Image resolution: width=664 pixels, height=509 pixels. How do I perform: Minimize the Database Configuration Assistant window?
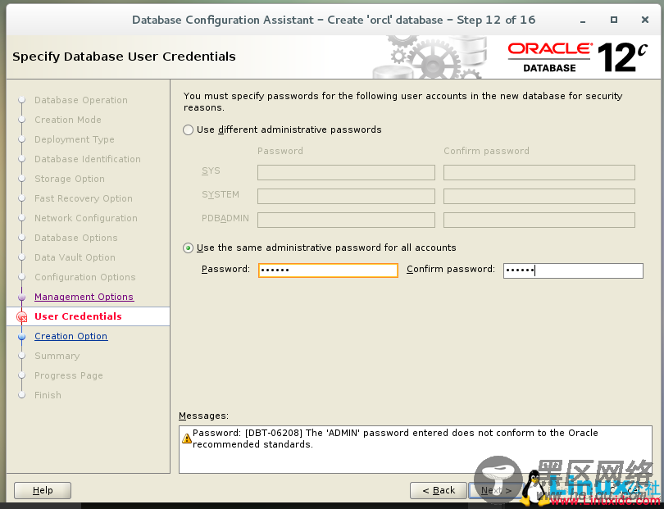583,20
